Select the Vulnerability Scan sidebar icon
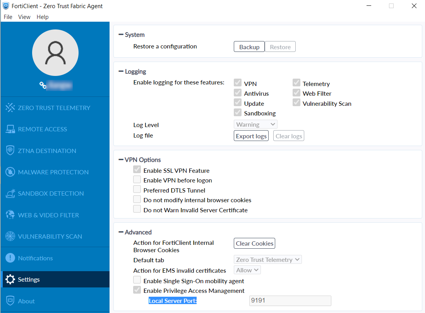This screenshot has width=425, height=313. (10, 236)
